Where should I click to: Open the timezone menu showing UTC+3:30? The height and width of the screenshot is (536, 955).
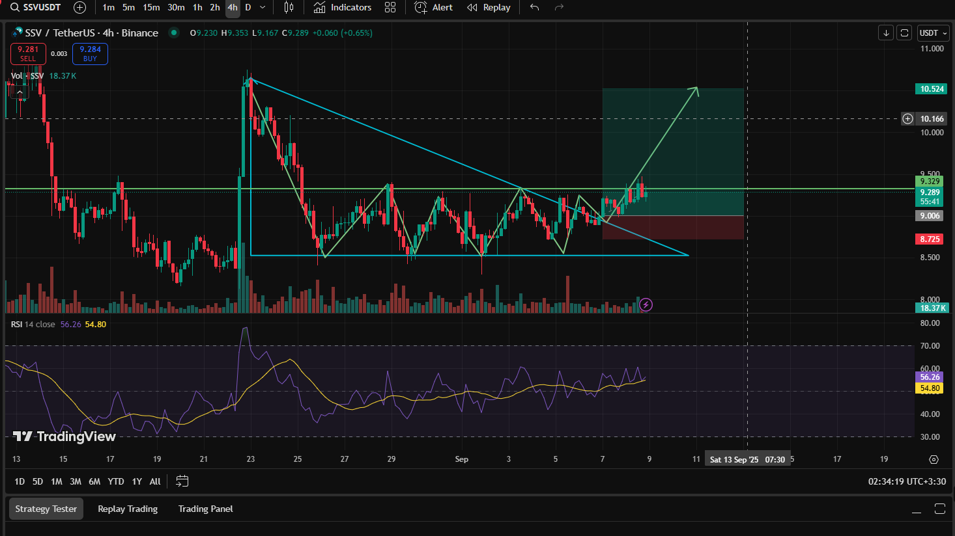click(907, 481)
